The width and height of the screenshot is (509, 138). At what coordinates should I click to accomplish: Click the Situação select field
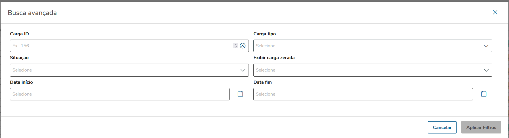coord(122,70)
